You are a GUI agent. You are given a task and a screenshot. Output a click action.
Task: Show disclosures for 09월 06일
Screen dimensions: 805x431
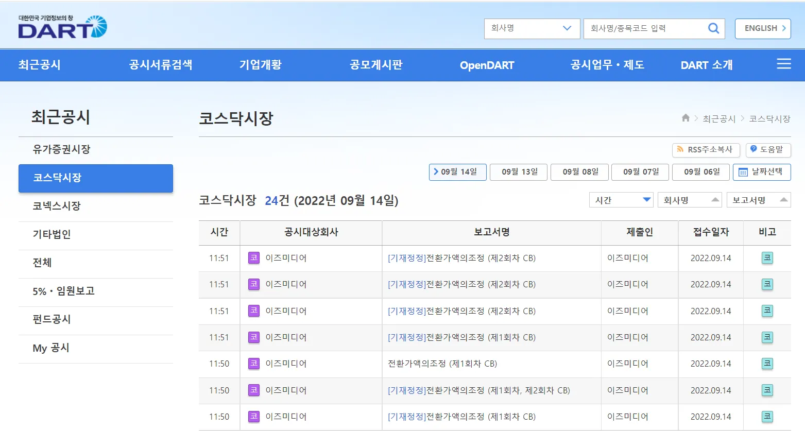click(702, 172)
